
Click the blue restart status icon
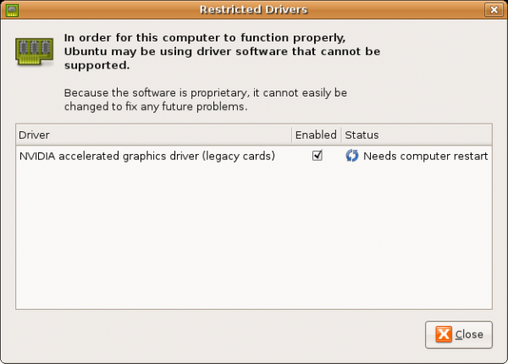pos(352,156)
